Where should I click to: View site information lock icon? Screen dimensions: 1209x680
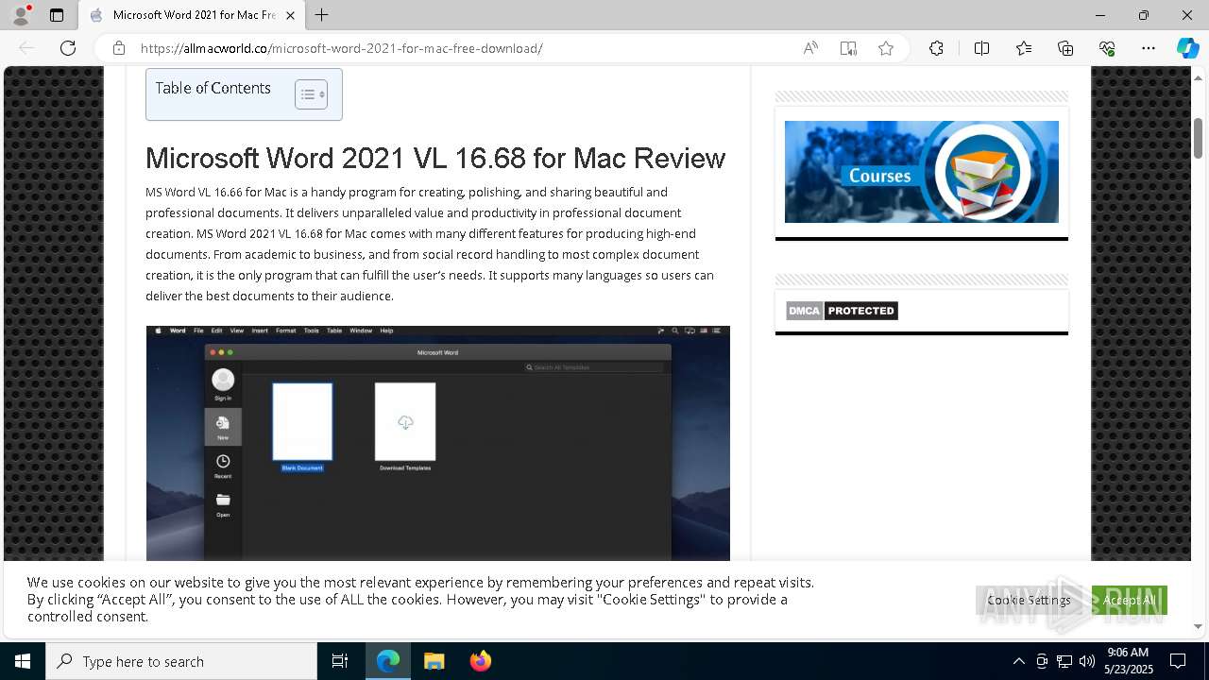[119, 48]
